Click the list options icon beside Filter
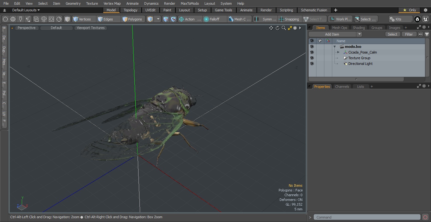The image size is (431, 222). (x=421, y=34)
